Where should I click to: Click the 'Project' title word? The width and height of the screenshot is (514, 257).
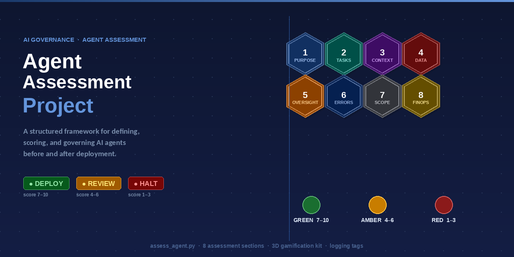(x=58, y=106)
